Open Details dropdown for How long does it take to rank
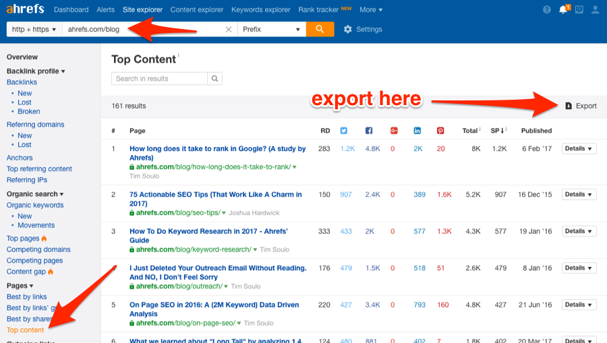 (579, 148)
